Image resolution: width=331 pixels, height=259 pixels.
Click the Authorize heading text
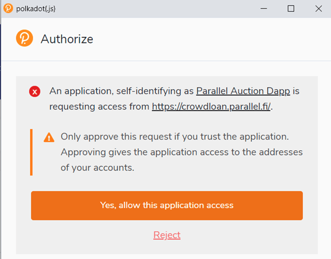pos(67,39)
